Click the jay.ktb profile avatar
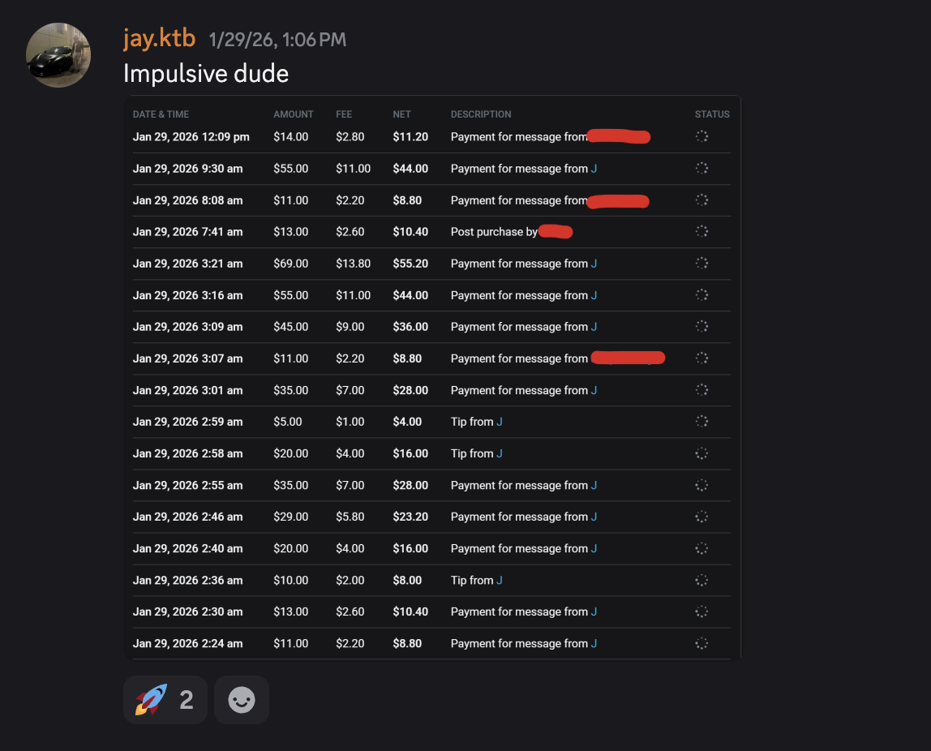 [58, 55]
